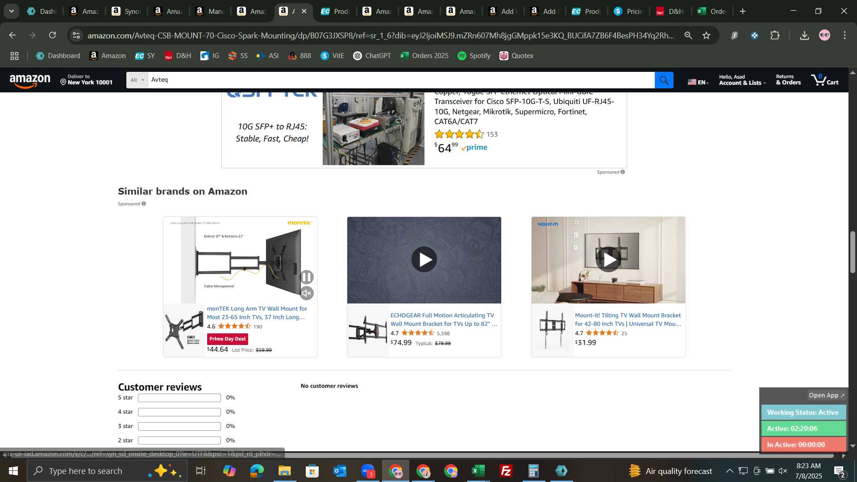
Task: Switch to the Pricing browser tab
Action: 628,11
